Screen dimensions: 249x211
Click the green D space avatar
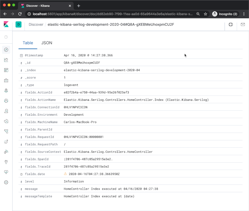[x=19, y=24]
